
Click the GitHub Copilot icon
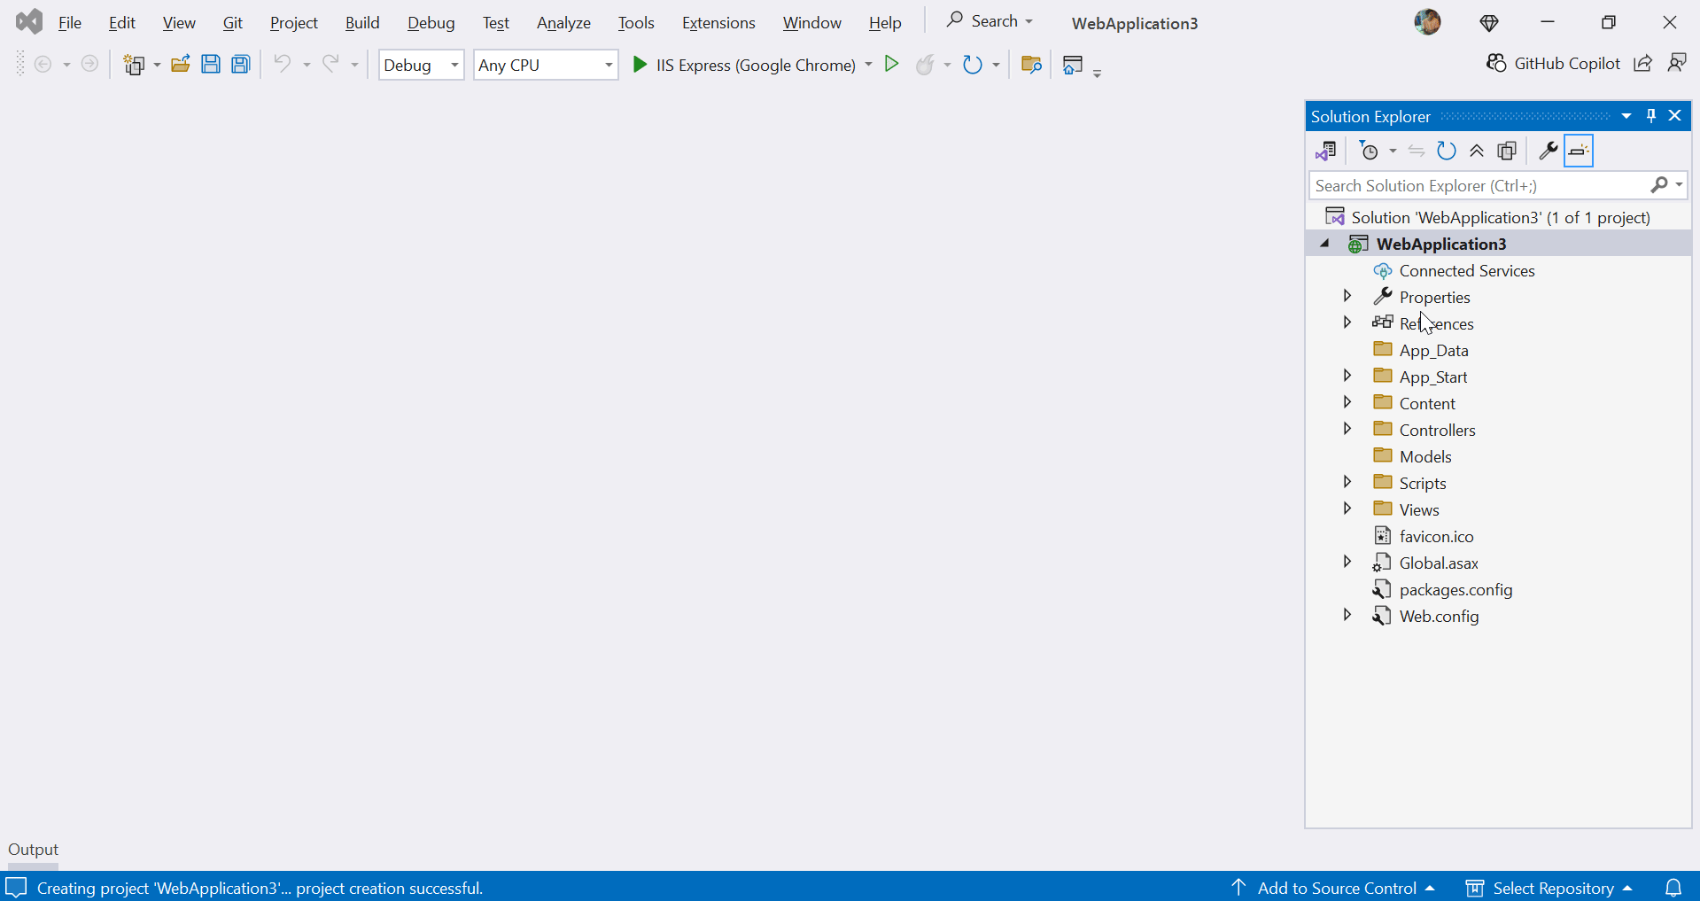click(x=1496, y=63)
